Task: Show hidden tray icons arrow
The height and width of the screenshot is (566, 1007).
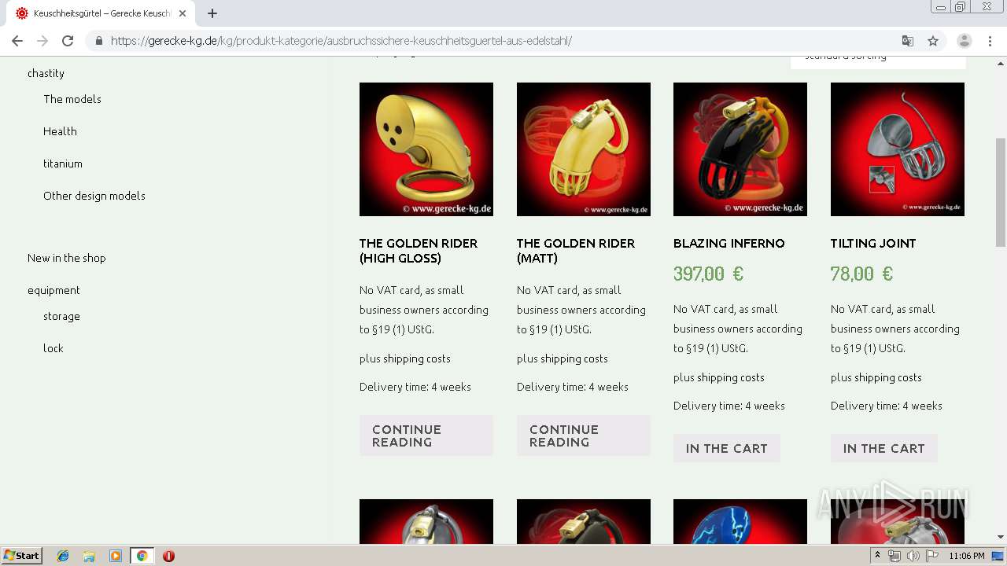Action: click(x=878, y=555)
